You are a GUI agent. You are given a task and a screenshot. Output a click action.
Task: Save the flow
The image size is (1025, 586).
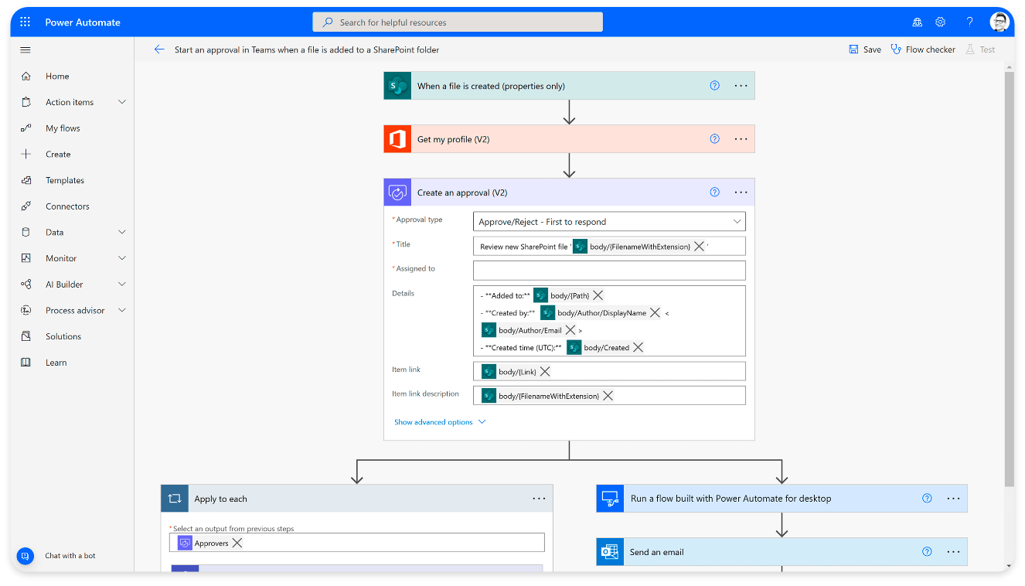point(865,49)
